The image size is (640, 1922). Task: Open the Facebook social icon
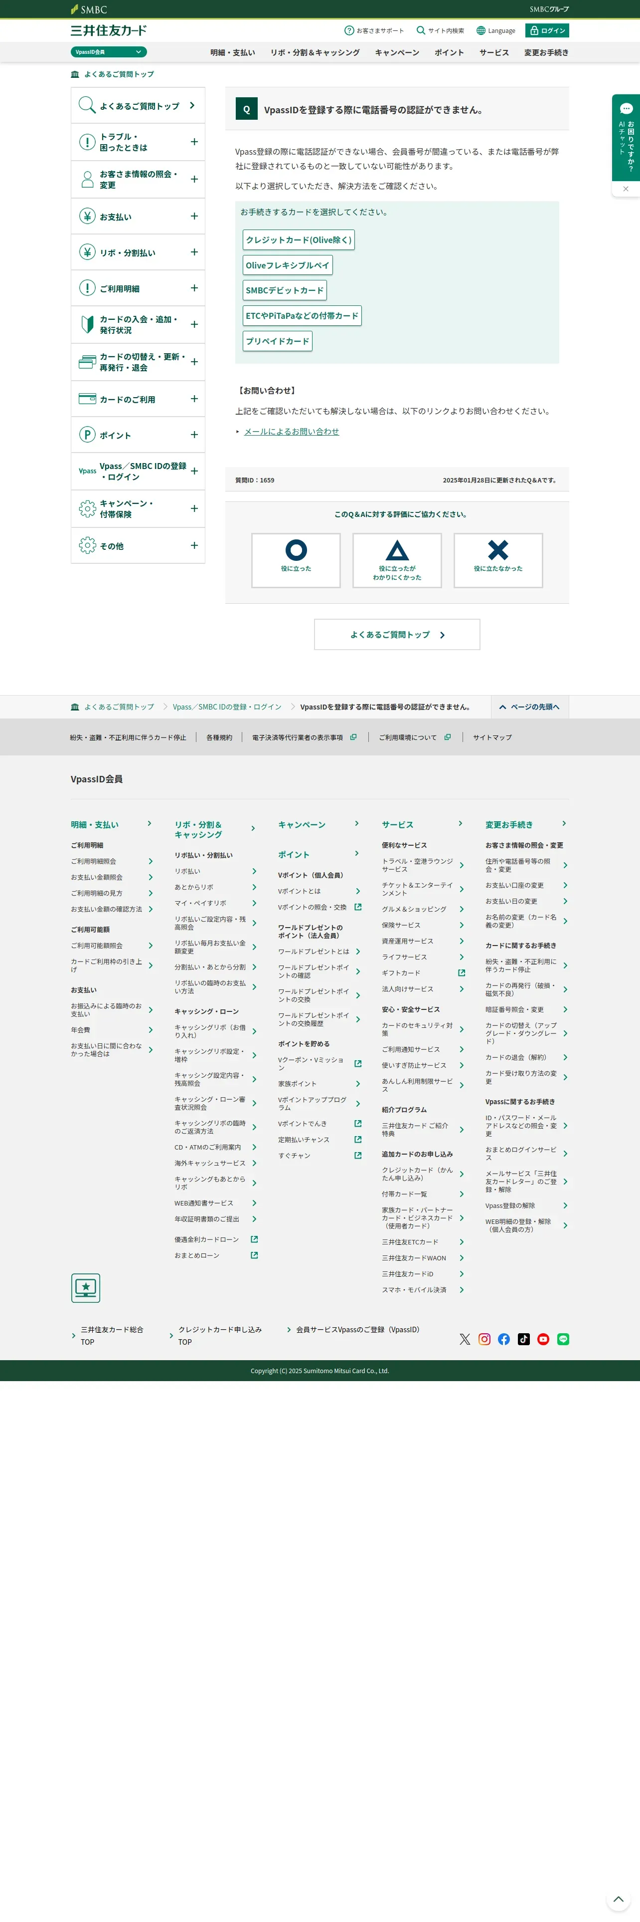pos(504,1339)
